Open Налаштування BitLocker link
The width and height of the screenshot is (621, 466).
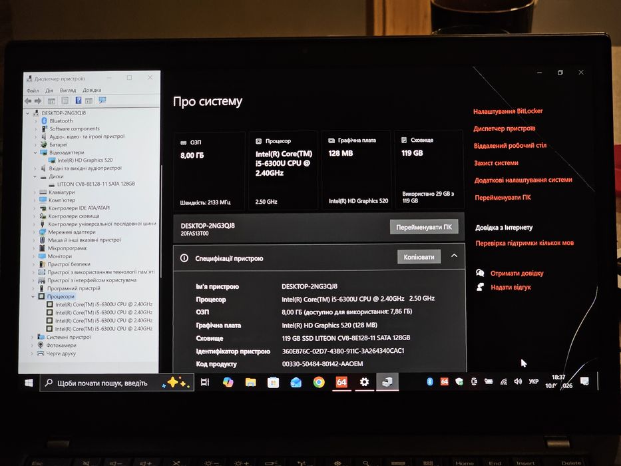coord(508,111)
